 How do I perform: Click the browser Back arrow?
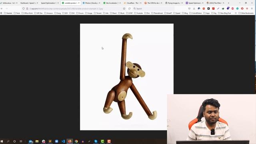[x=2, y=8]
